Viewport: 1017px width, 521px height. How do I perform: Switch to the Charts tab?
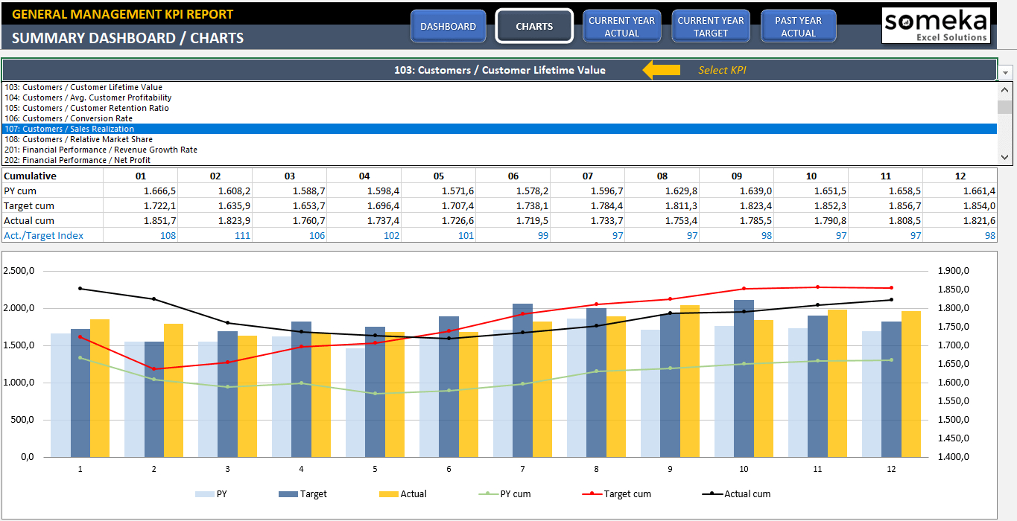tap(534, 26)
